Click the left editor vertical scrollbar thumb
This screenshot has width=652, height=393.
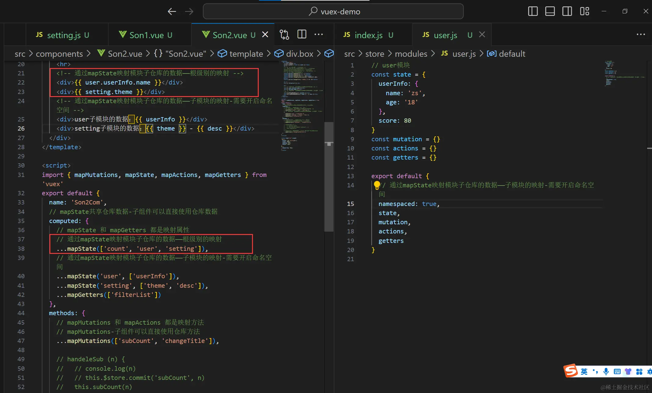[x=329, y=177]
